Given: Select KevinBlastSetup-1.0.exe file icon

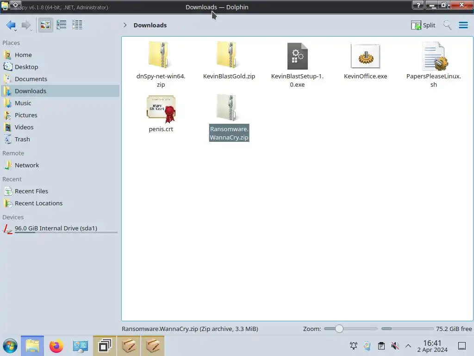Looking at the screenshot, I should (297, 56).
